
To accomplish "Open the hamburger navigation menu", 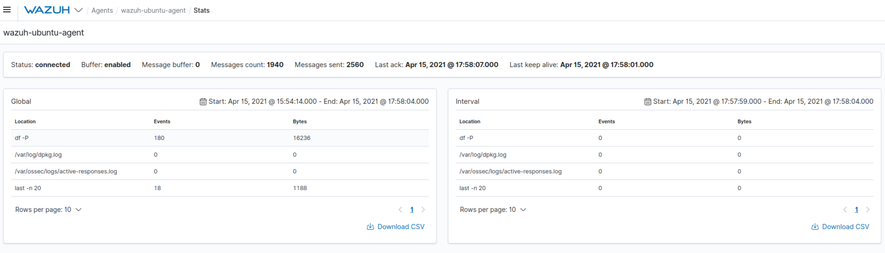I will pos(7,10).
